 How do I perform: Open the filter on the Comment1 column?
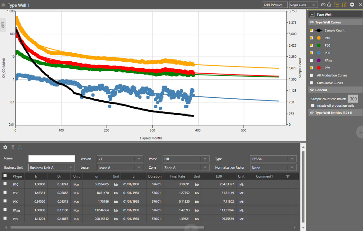[288, 176]
